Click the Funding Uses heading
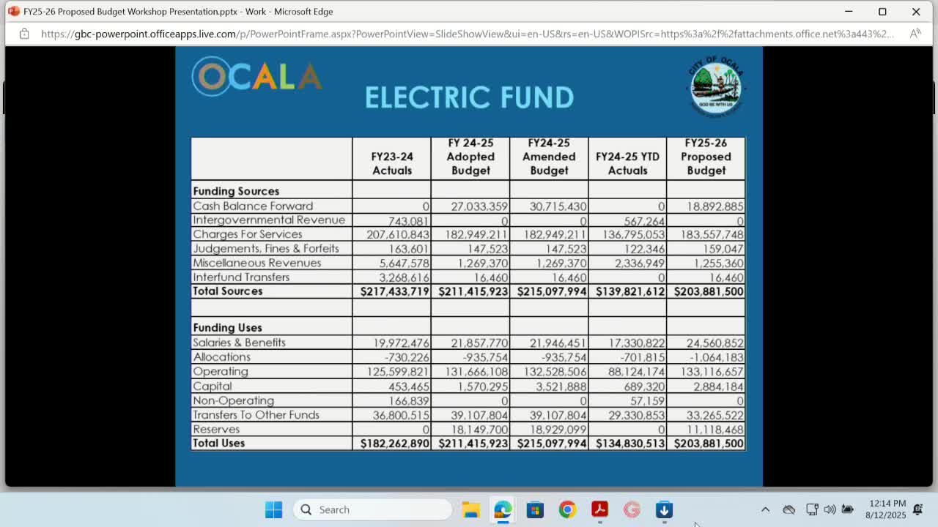Image resolution: width=938 pixels, height=527 pixels. pos(227,328)
